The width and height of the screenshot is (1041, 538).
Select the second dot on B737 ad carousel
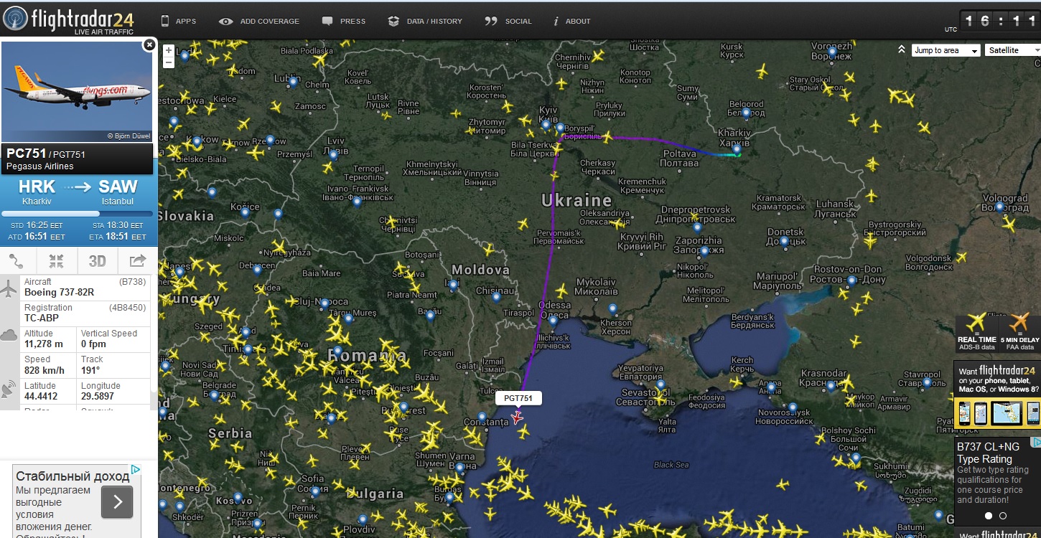coord(1003,516)
